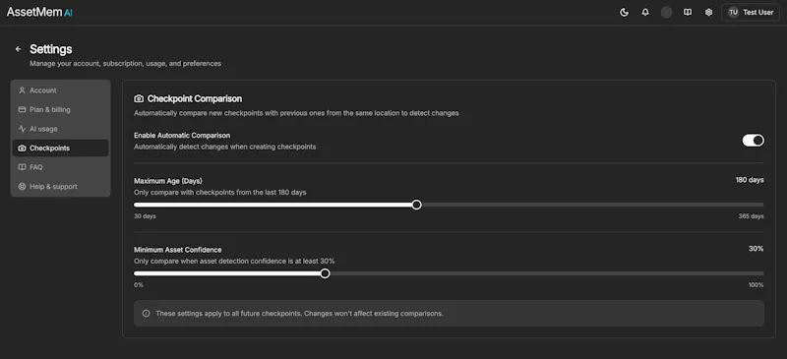Click the lifebuoy icon next to Help & support
This screenshot has width=787, height=359.
[22, 186]
